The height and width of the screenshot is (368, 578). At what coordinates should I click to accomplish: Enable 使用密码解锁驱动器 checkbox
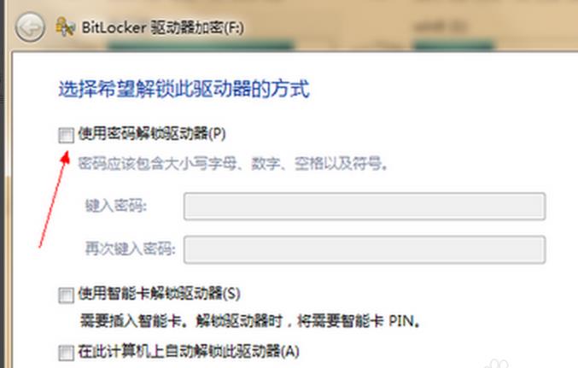coord(67,135)
